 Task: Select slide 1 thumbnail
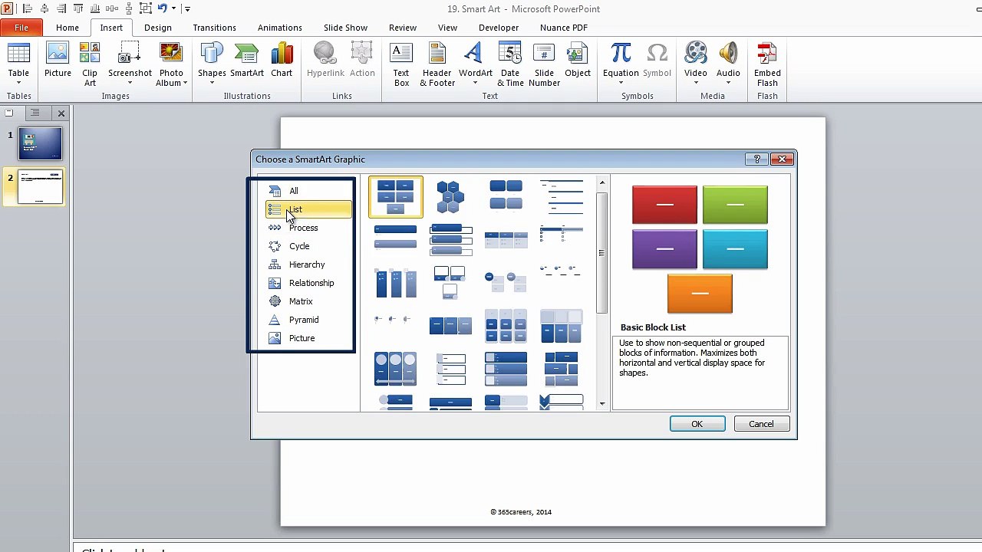(x=41, y=144)
